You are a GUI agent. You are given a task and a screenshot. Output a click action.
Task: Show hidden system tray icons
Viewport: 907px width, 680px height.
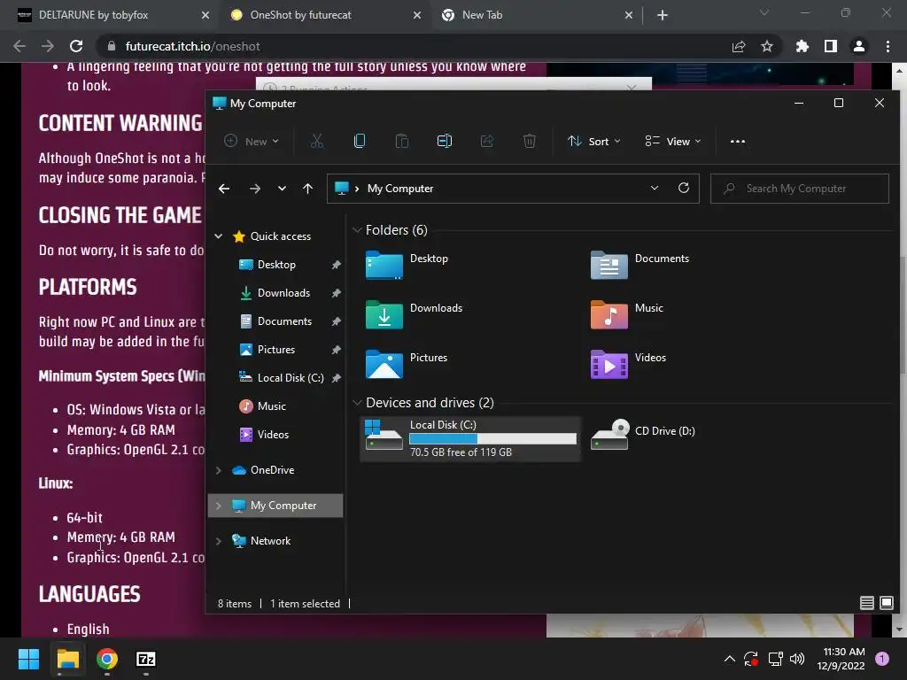click(x=730, y=659)
